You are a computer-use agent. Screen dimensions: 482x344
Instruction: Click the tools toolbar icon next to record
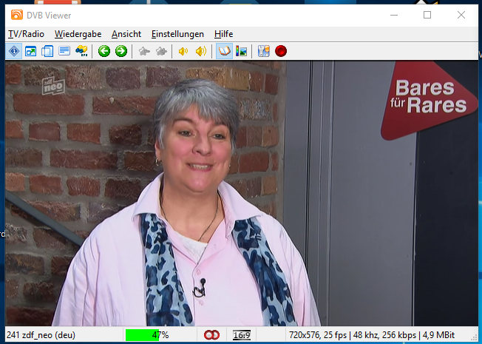pyautogui.click(x=263, y=51)
